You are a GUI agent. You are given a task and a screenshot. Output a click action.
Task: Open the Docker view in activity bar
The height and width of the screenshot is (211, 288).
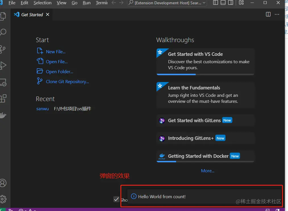(3, 115)
